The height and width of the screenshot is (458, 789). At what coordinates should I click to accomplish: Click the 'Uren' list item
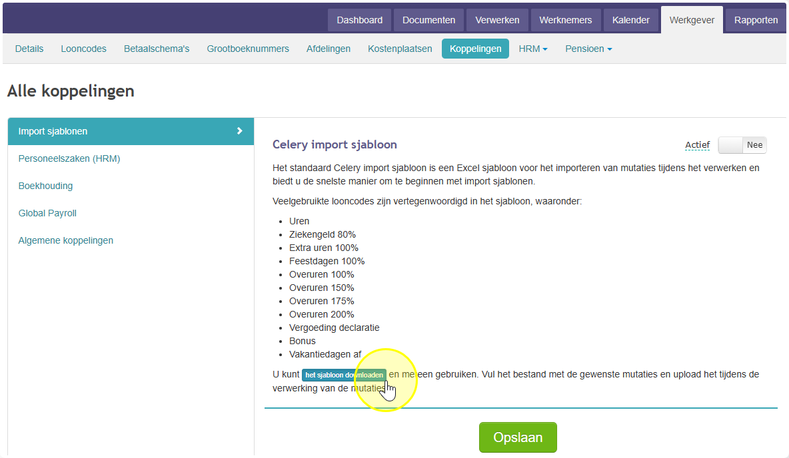[299, 221]
